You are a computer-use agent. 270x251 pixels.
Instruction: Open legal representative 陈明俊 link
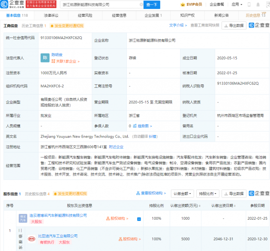(x=57, y=55)
